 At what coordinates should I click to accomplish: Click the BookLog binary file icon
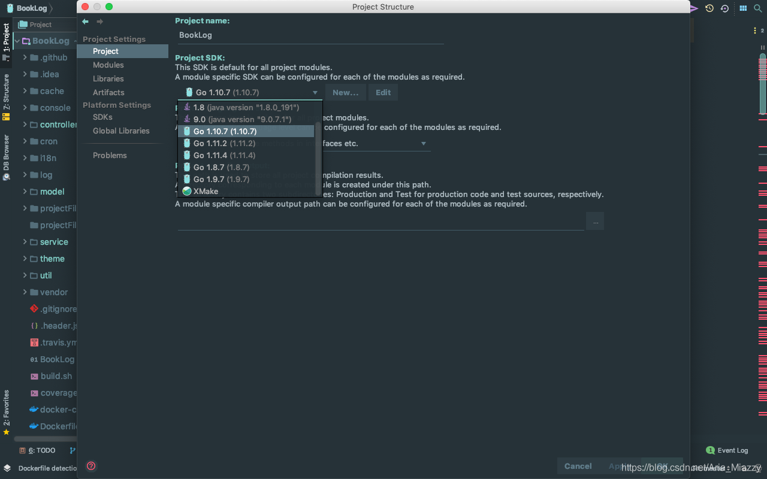pos(34,359)
